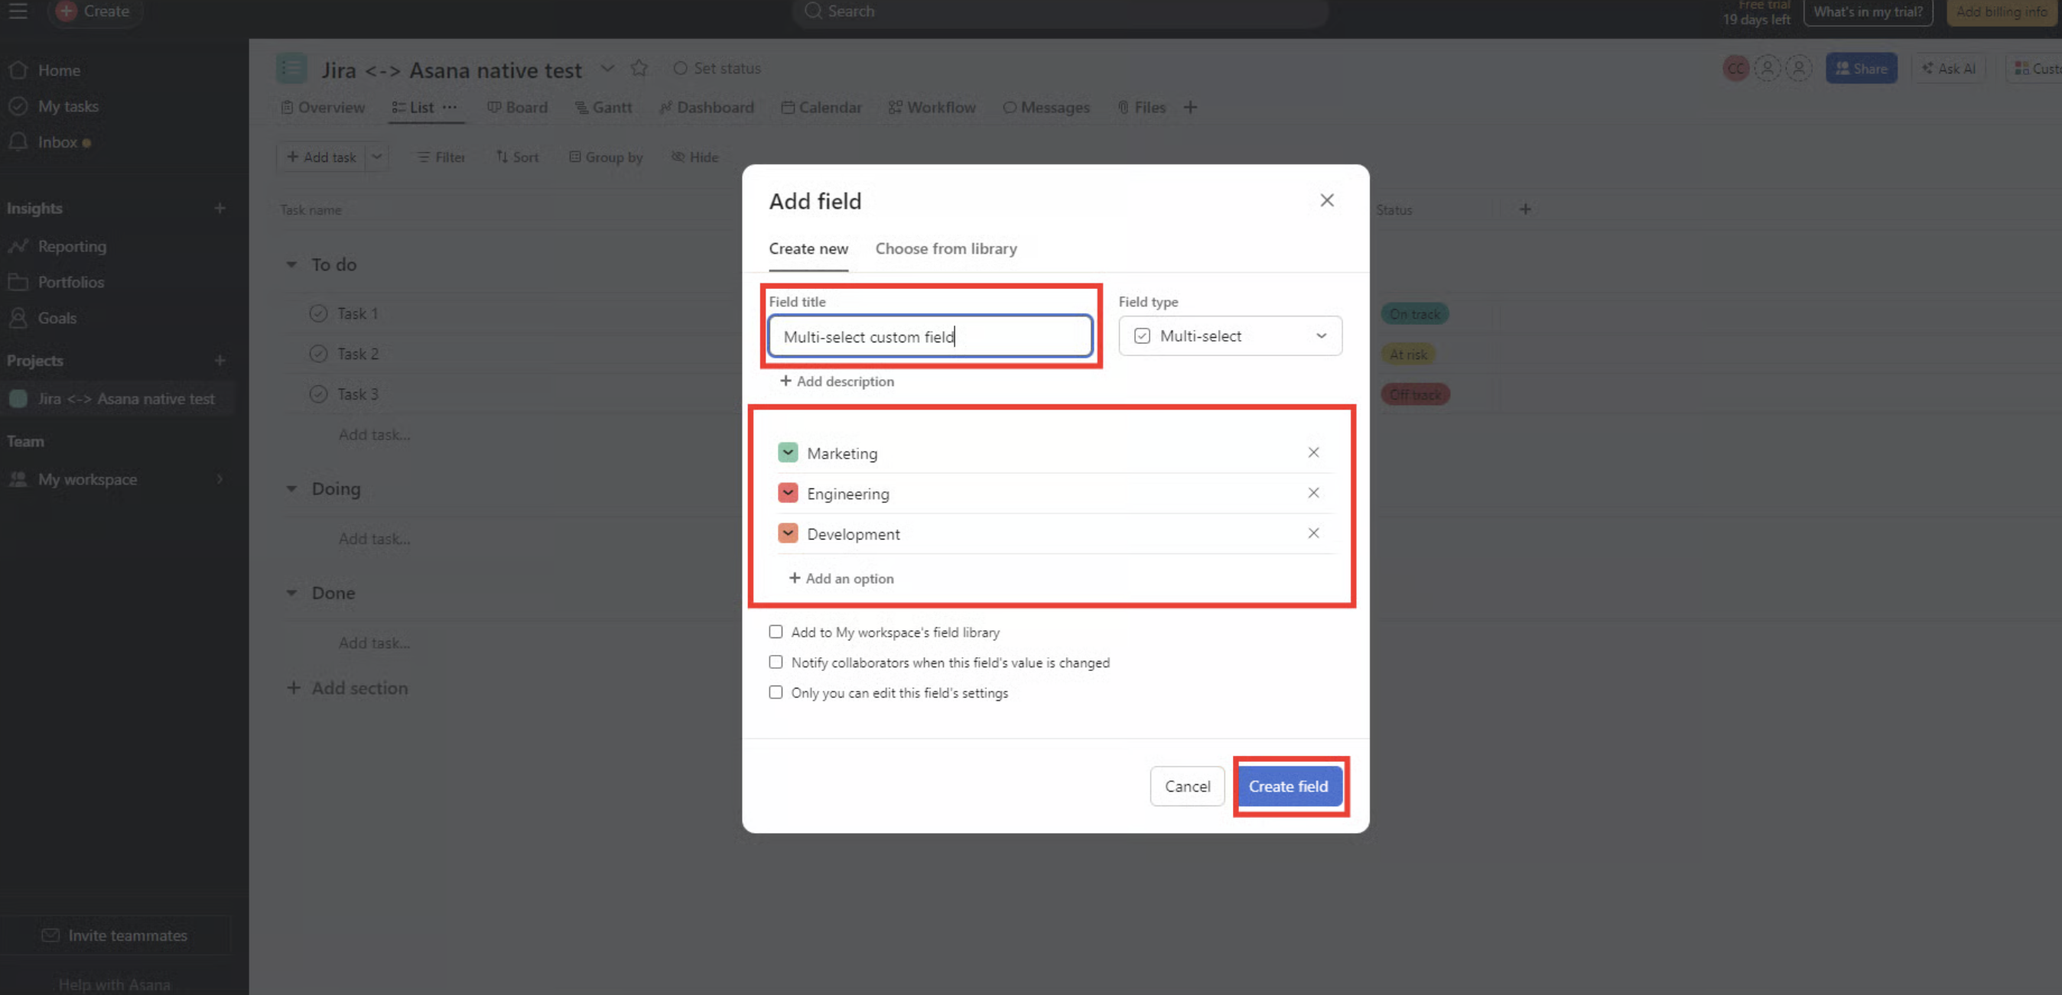Click Add description link
The image size is (2062, 995).
tap(837, 381)
